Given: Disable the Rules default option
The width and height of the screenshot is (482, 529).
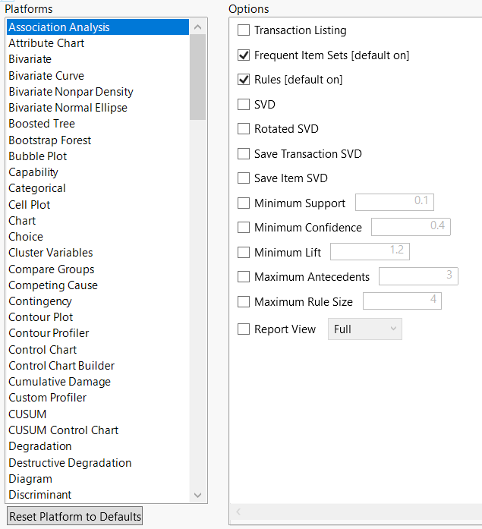Looking at the screenshot, I should tap(244, 80).
